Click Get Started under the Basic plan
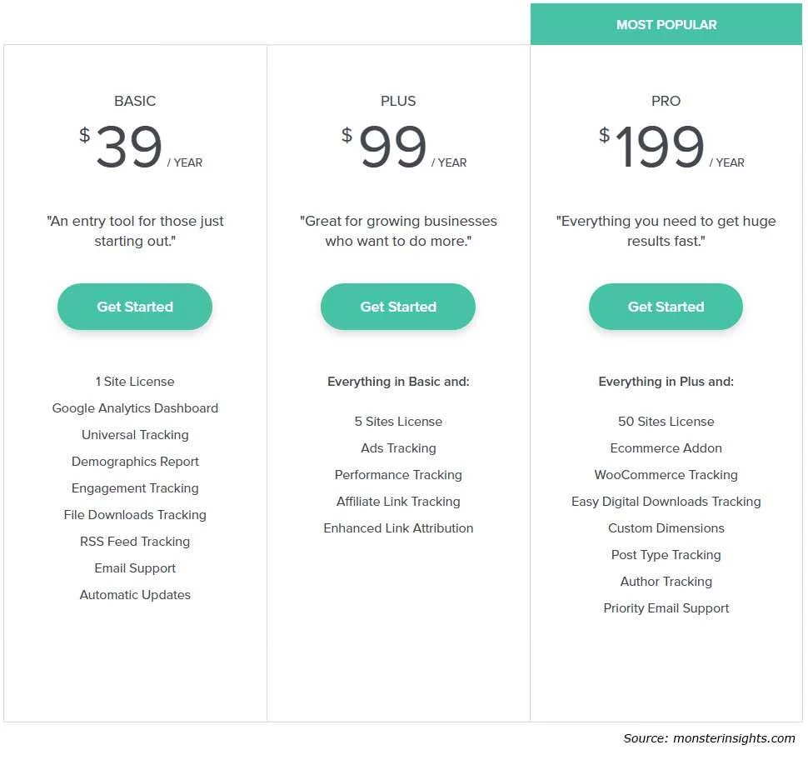The width and height of the screenshot is (808, 760). [134, 307]
